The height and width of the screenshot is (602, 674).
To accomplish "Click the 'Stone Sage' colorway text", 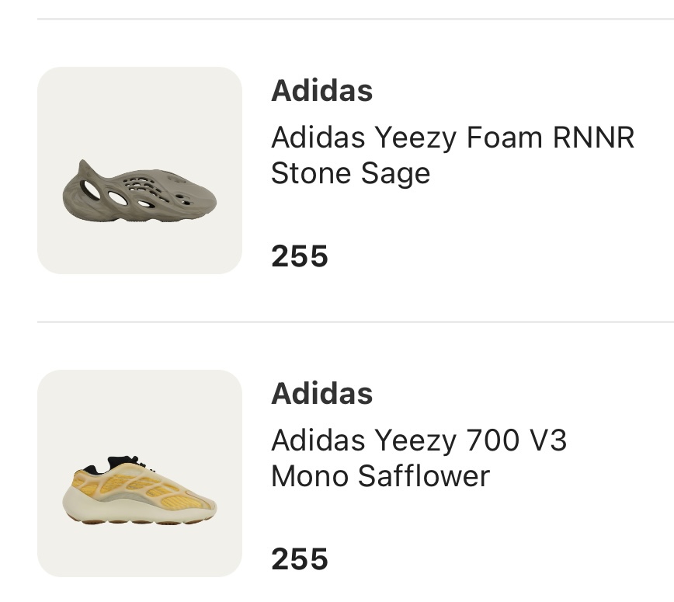I will click(351, 173).
